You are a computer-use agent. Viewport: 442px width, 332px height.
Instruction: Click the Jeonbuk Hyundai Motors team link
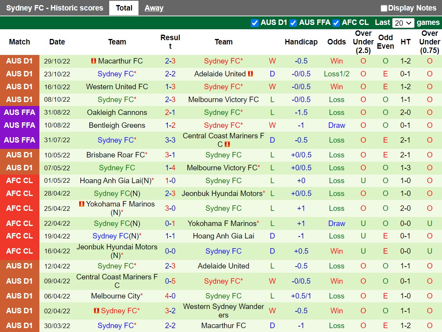point(222,193)
